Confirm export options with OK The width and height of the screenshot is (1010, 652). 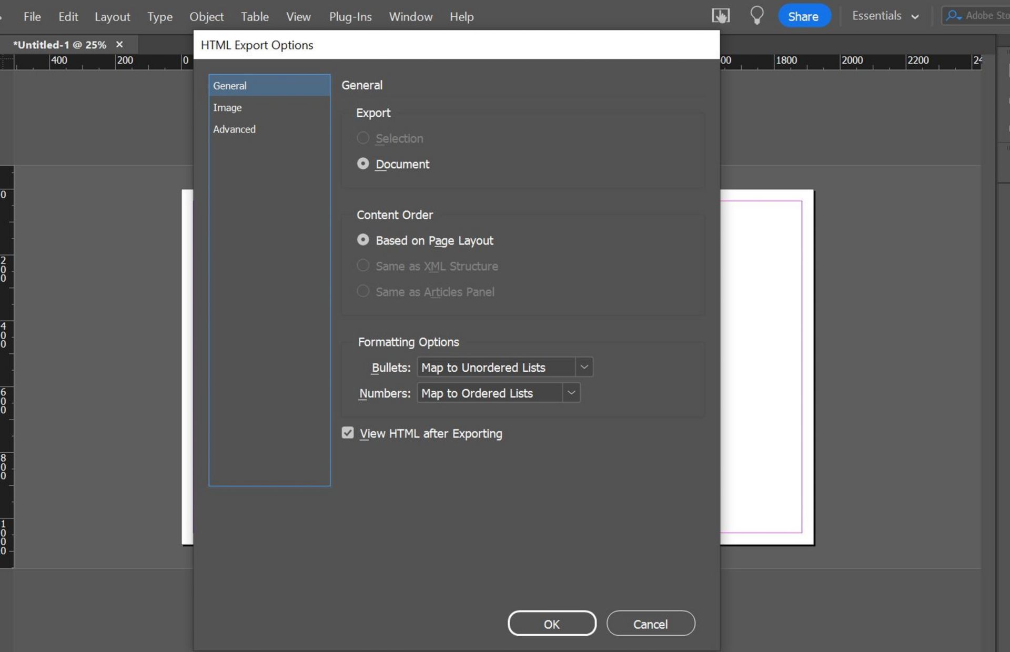coord(551,624)
